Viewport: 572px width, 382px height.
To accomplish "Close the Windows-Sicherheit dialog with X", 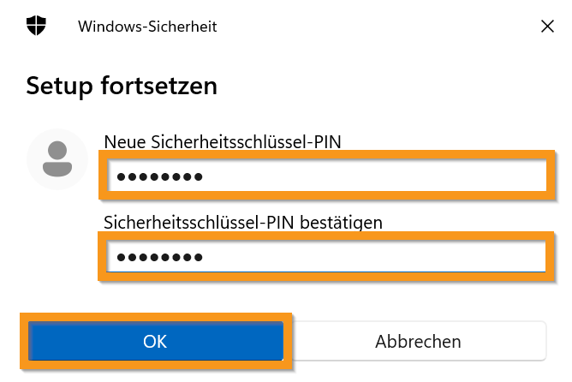I will click(x=548, y=27).
